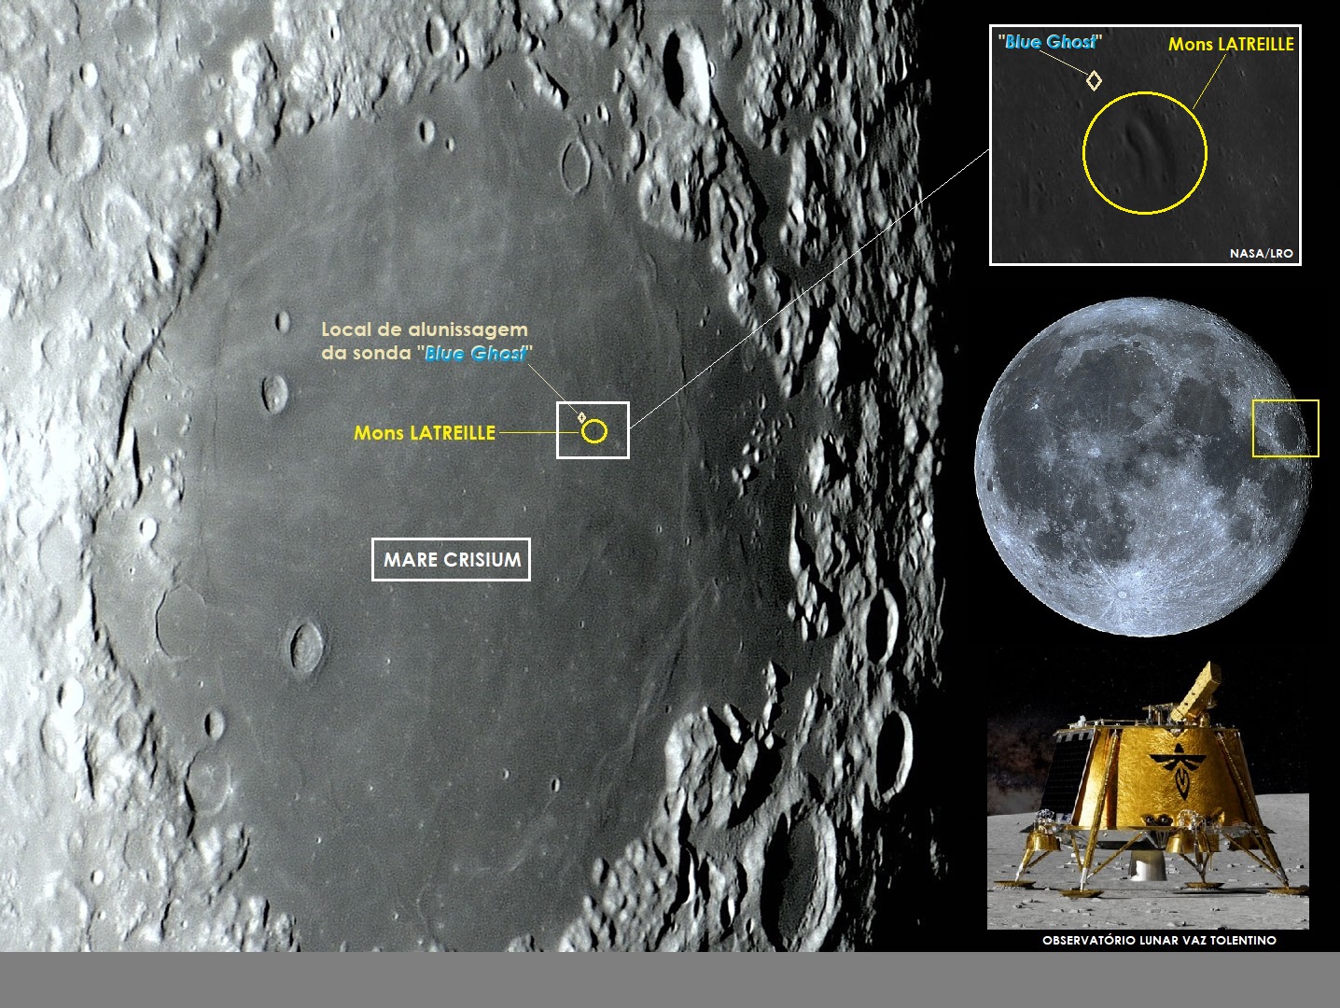Click the large yellow circle in the inset
The image size is (1340, 1008).
pos(1144,152)
